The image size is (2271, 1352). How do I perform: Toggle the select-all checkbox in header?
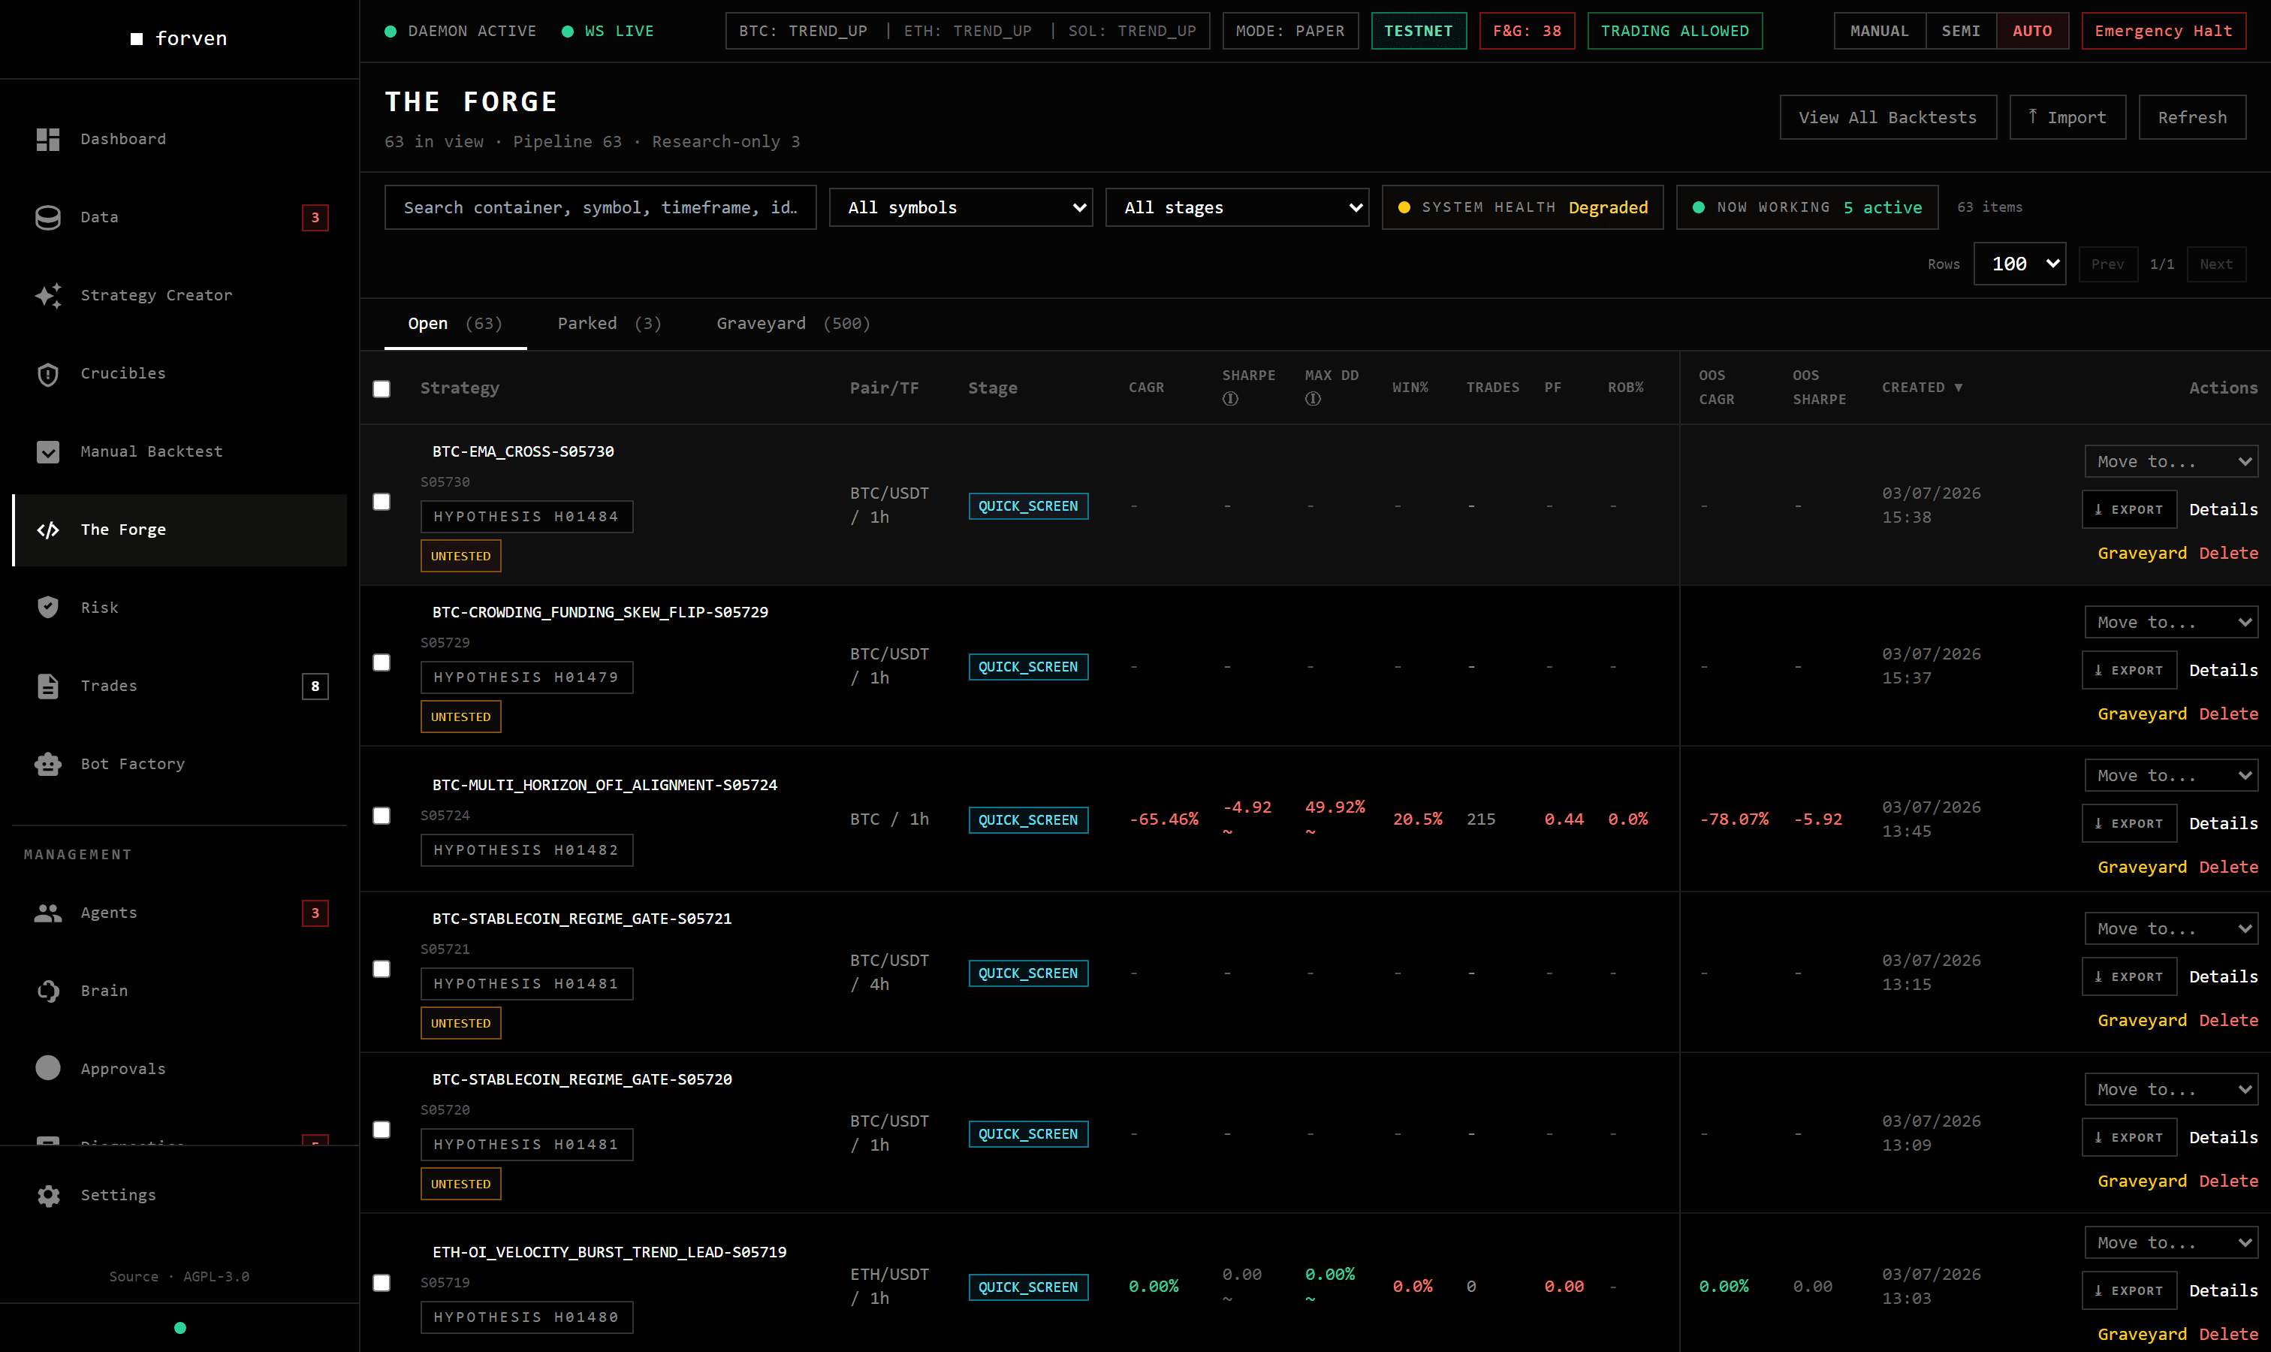(x=382, y=389)
